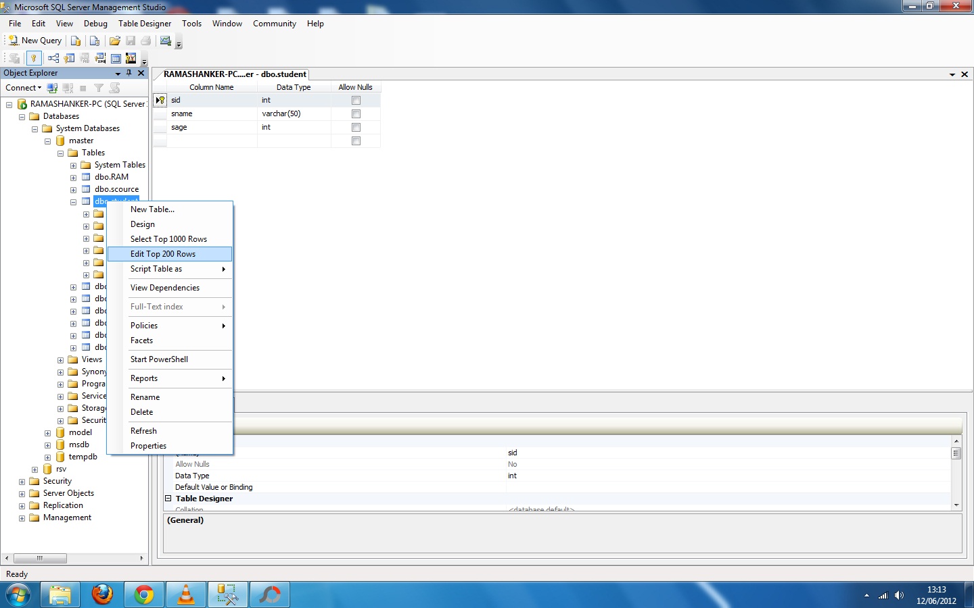Choose Delete from the context menu

170,412
